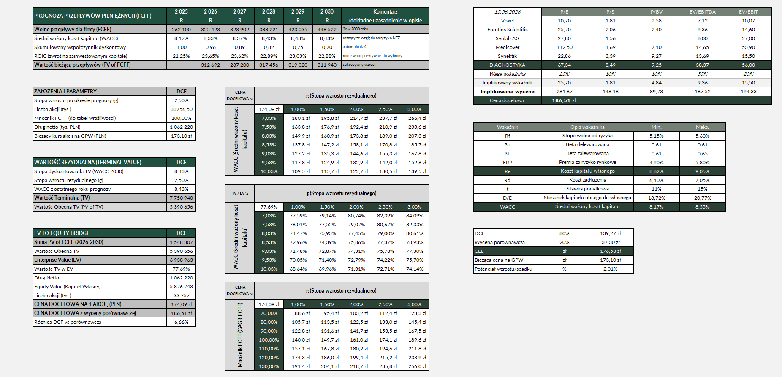This screenshot has height=377, width=782.
Task: Select the Wartość Terminalna value 7 750 940
Action: [x=182, y=198]
